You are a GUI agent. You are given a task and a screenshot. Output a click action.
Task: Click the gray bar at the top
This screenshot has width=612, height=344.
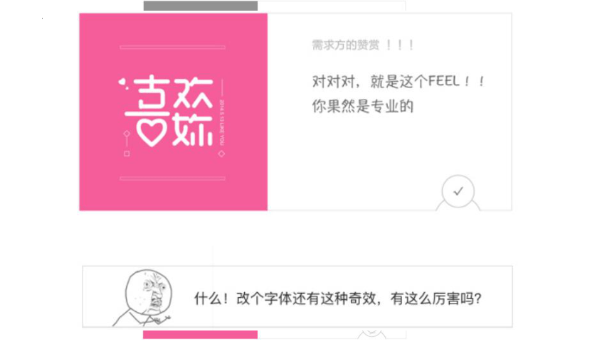pos(200,6)
